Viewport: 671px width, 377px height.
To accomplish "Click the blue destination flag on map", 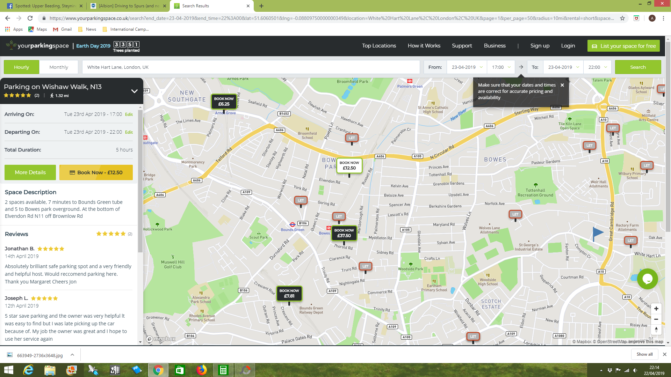I will [x=598, y=233].
